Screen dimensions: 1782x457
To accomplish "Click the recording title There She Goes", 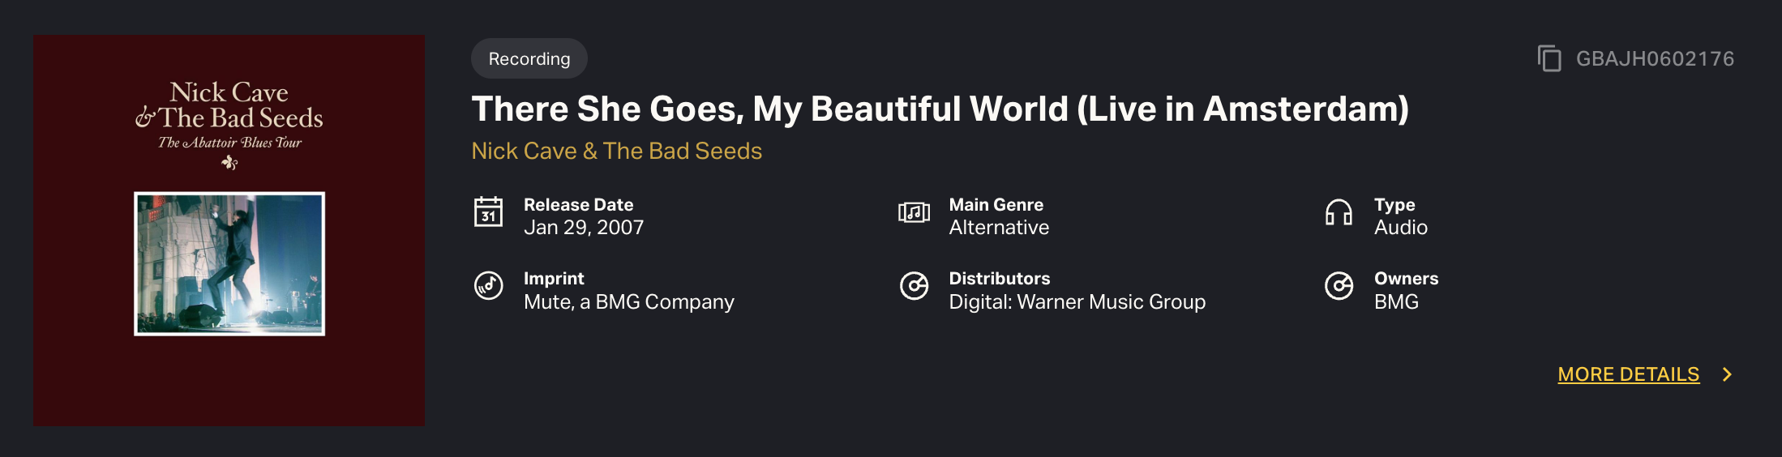I will pyautogui.click(x=940, y=109).
